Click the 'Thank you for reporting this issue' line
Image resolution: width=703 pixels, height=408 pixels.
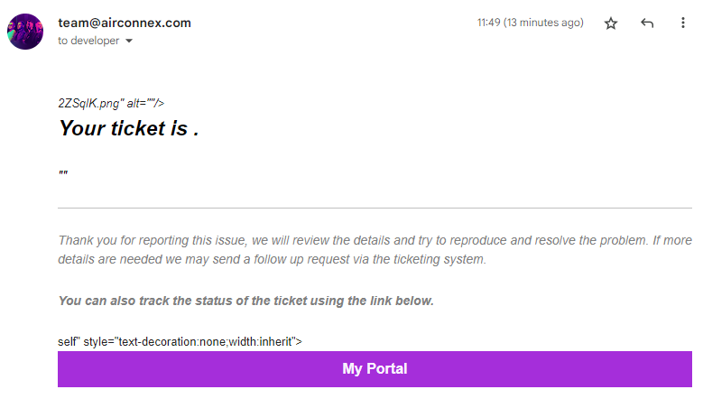pos(375,240)
